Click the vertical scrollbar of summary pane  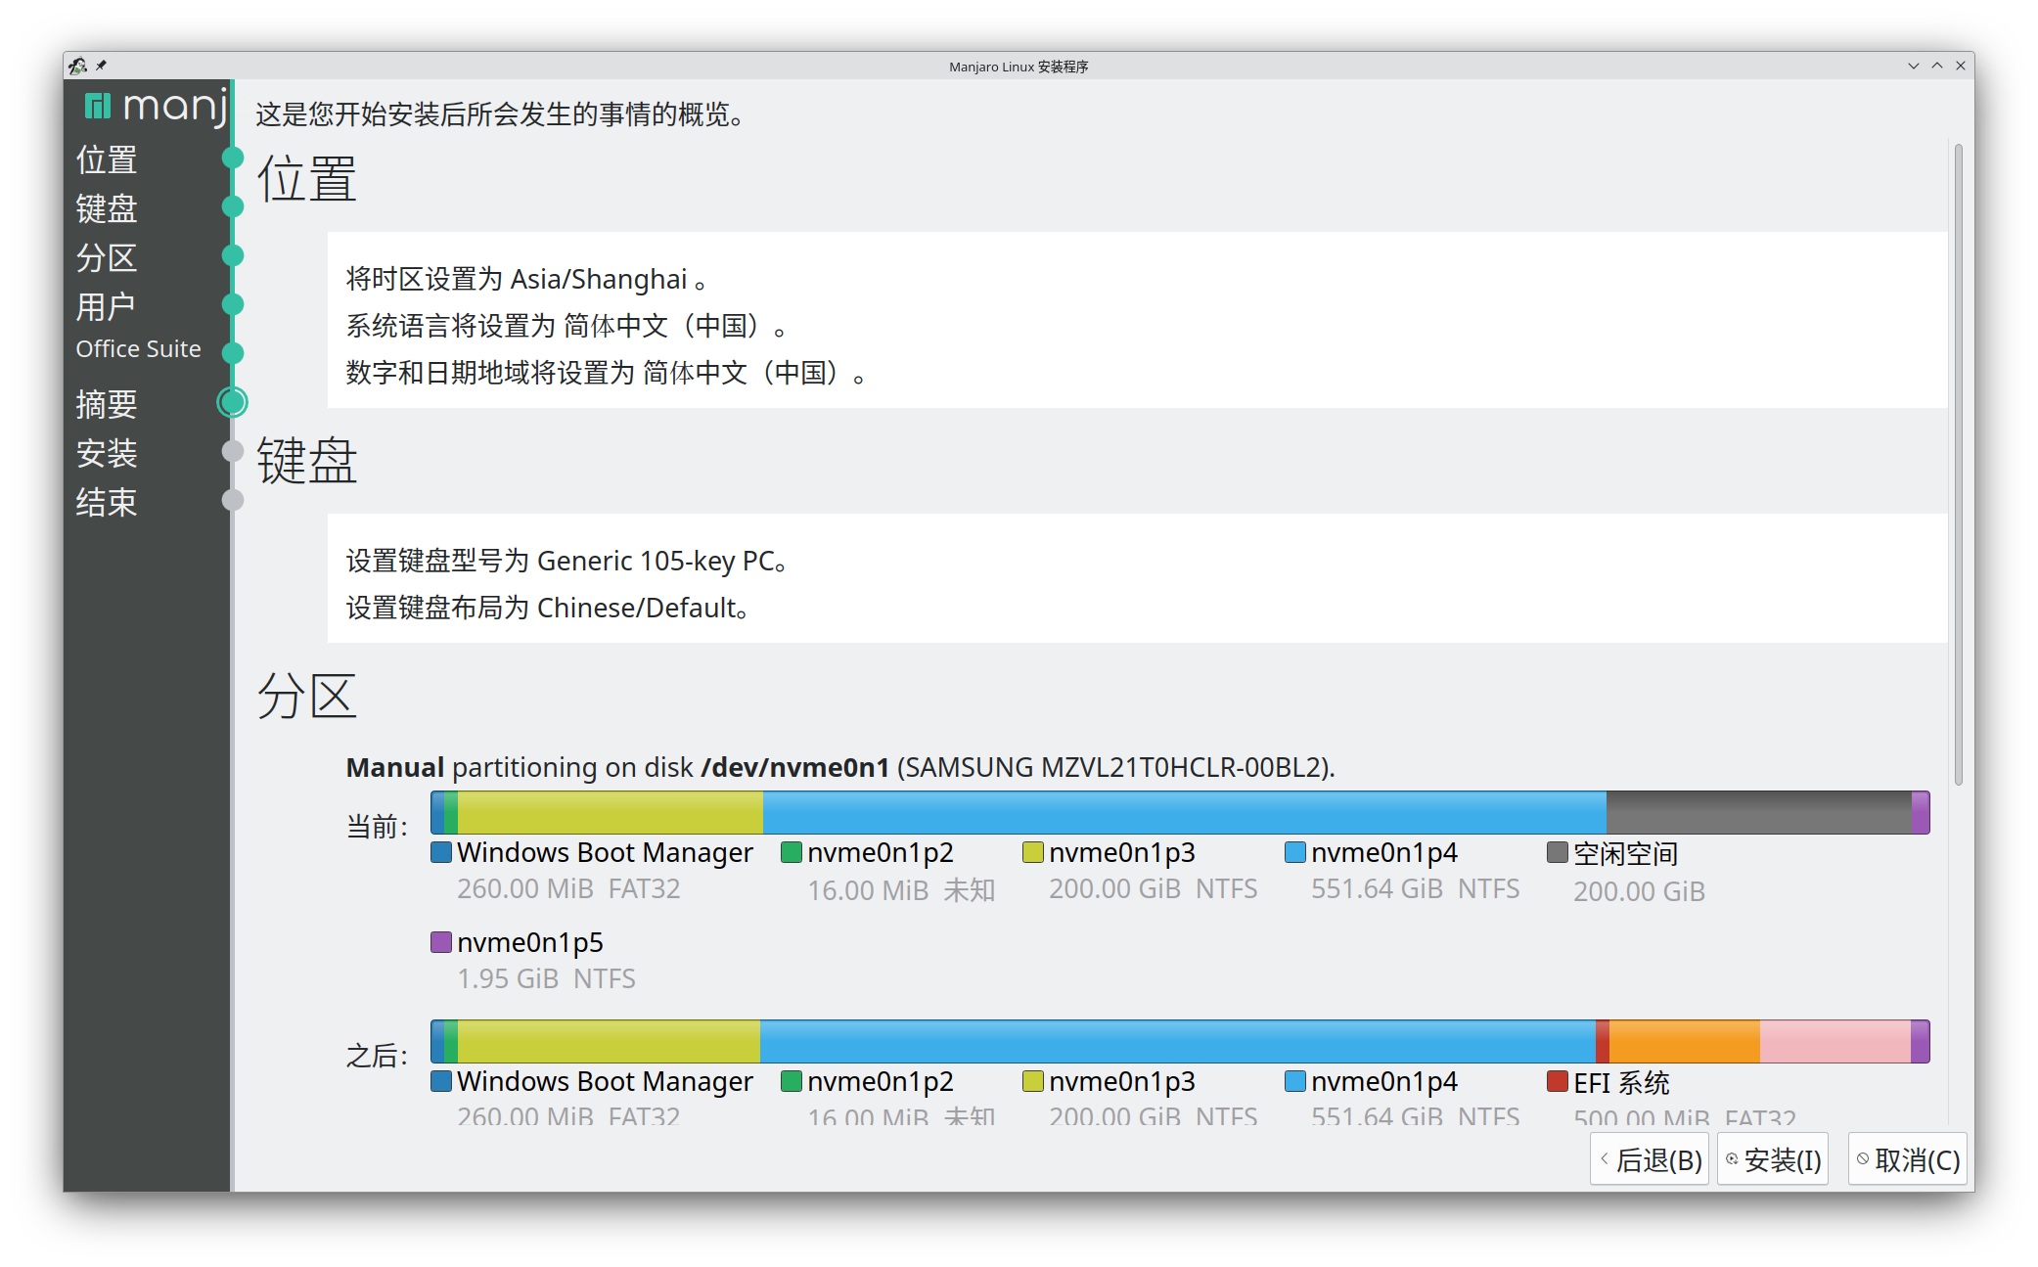click(1958, 464)
